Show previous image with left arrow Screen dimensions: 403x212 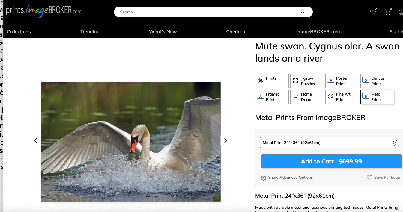click(x=36, y=140)
